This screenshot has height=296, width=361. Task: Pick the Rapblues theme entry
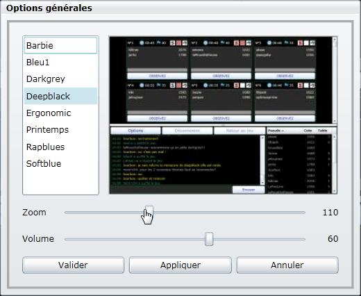pyautogui.click(x=60, y=147)
